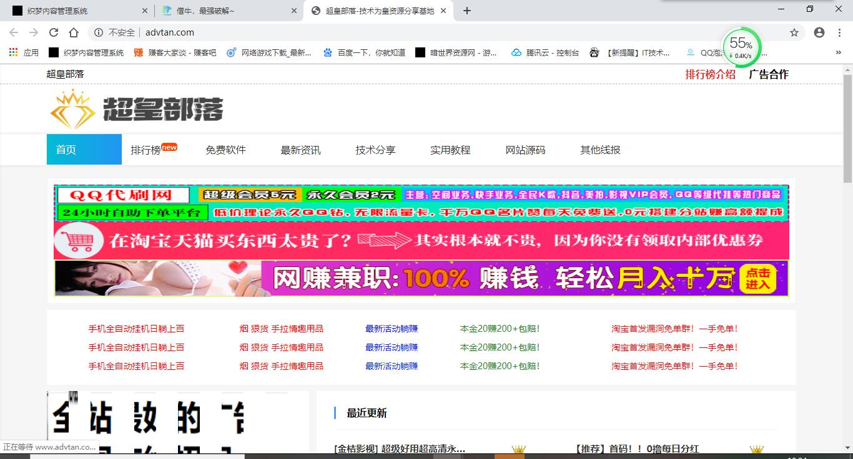The height and width of the screenshot is (459, 853).
Task: Click the shopping cart icon on banner
Action: pyautogui.click(x=79, y=241)
